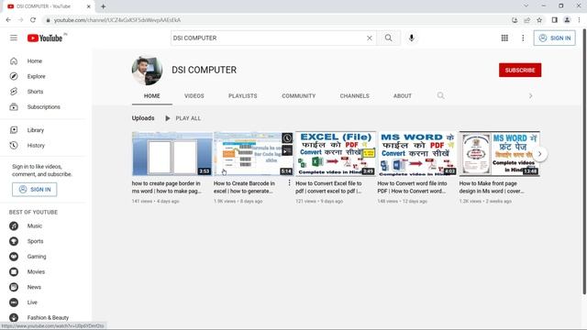The image size is (587, 330).
Task: Click the DSI COMPUTER channel avatar
Action: (x=147, y=71)
